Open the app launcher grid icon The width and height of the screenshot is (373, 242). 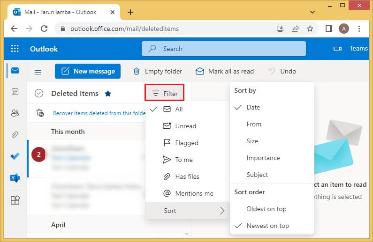pyautogui.click(x=15, y=49)
